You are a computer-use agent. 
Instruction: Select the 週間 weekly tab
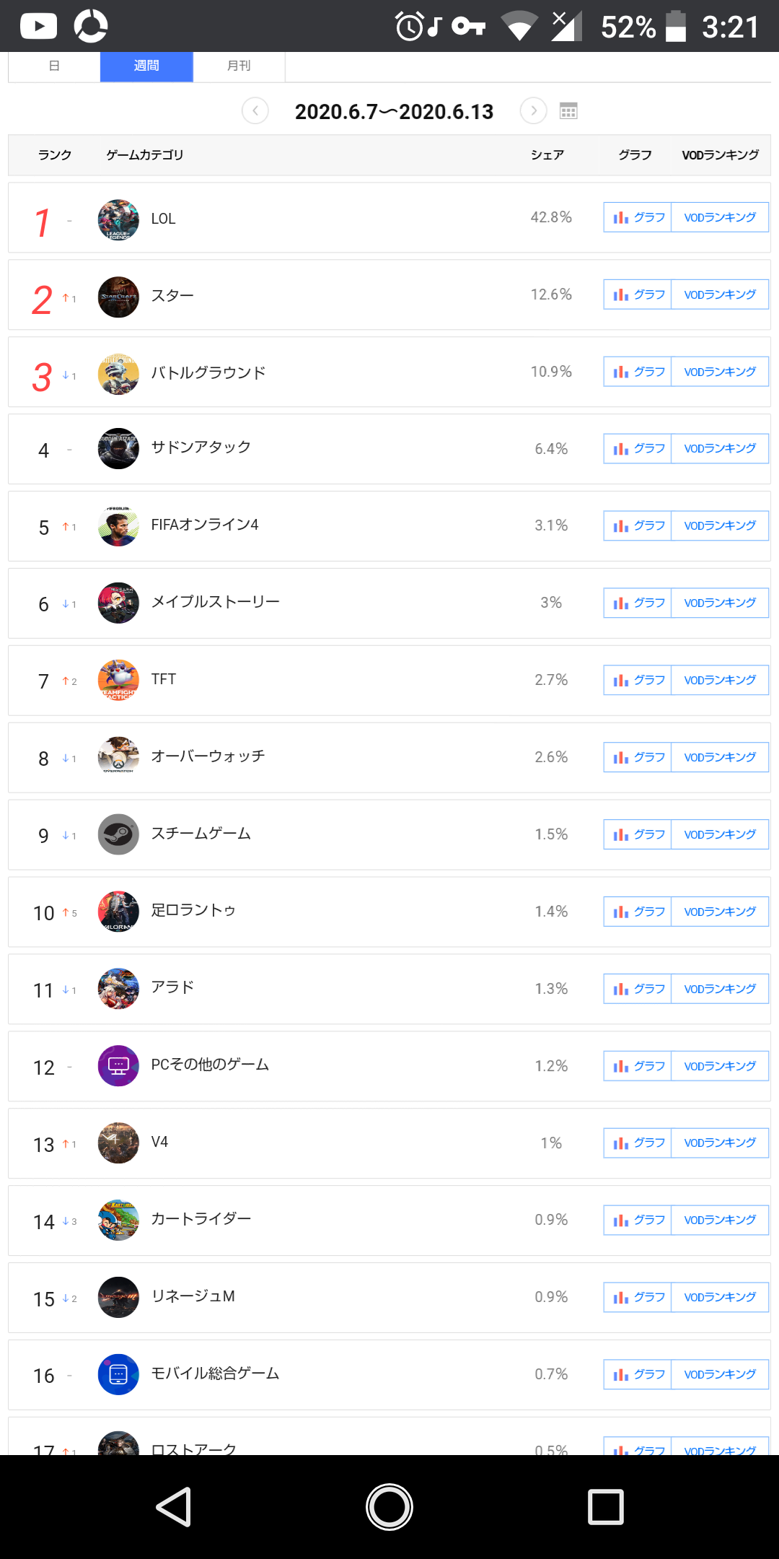[x=146, y=66]
